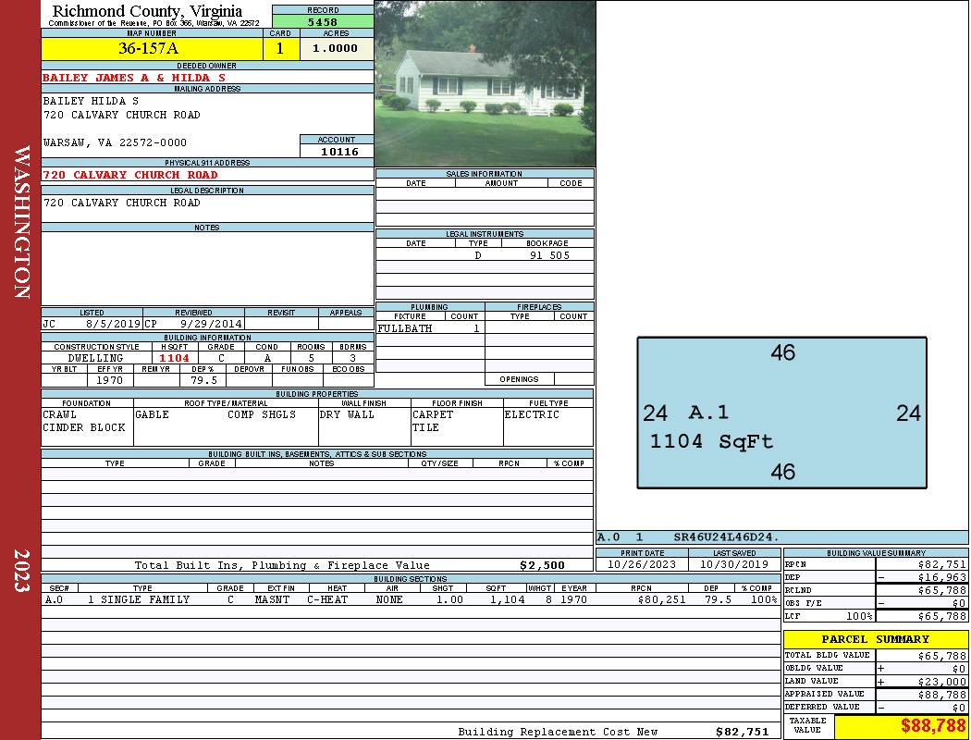Click the last saved date 10/30/2019
The width and height of the screenshot is (971, 740).
[x=734, y=564]
